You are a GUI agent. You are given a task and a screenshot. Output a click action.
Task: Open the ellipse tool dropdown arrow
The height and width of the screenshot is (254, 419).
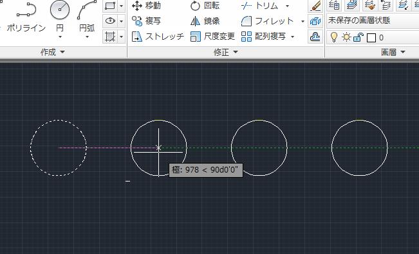coord(121,21)
